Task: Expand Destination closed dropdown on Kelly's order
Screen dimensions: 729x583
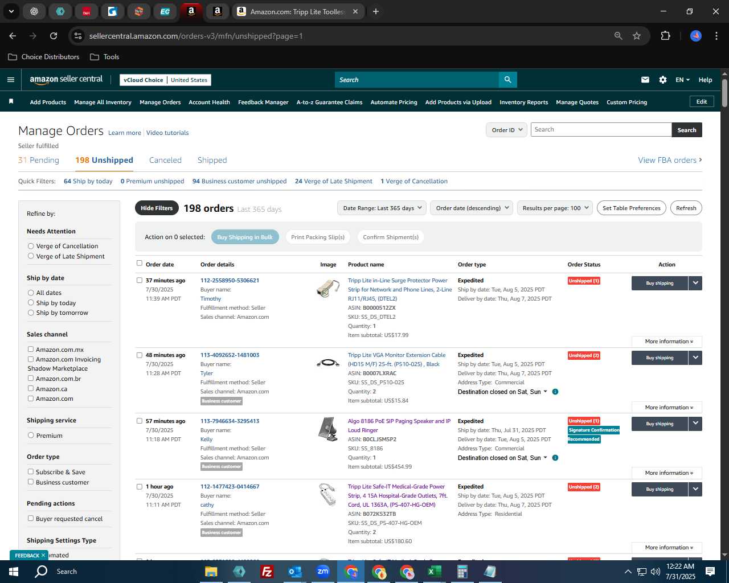Action: 545,458
